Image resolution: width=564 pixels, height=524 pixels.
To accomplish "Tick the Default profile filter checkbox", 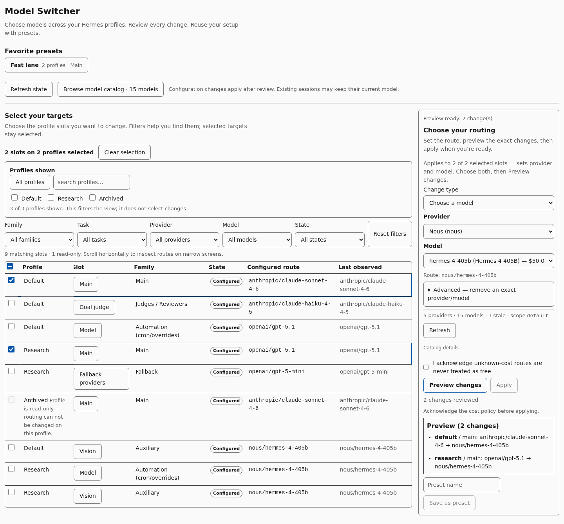I will tap(14, 198).
